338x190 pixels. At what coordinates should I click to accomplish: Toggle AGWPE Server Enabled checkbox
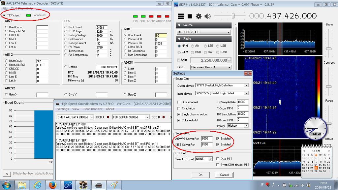[218, 139]
